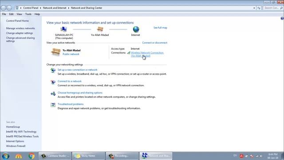Image resolution: width=284 pixels, height=160 pixels.
Task: Click the red tray icon in the system tray
Action: coord(241,156)
